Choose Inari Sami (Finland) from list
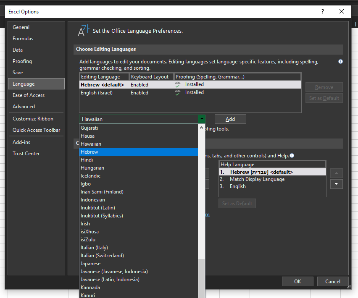The width and height of the screenshot is (358, 298). 139,192
